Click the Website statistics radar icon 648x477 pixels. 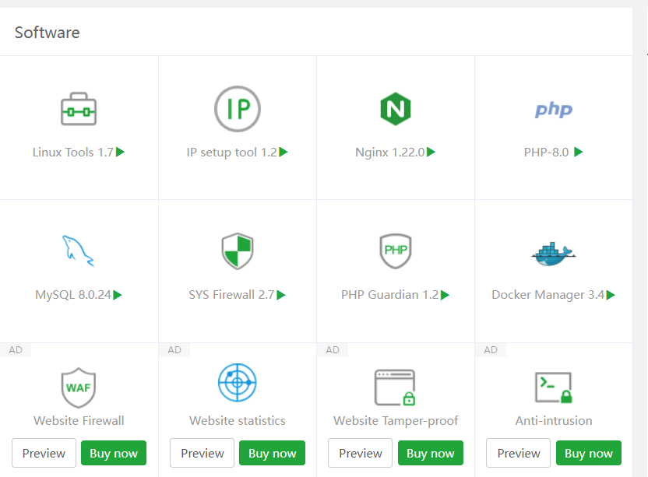click(x=238, y=382)
